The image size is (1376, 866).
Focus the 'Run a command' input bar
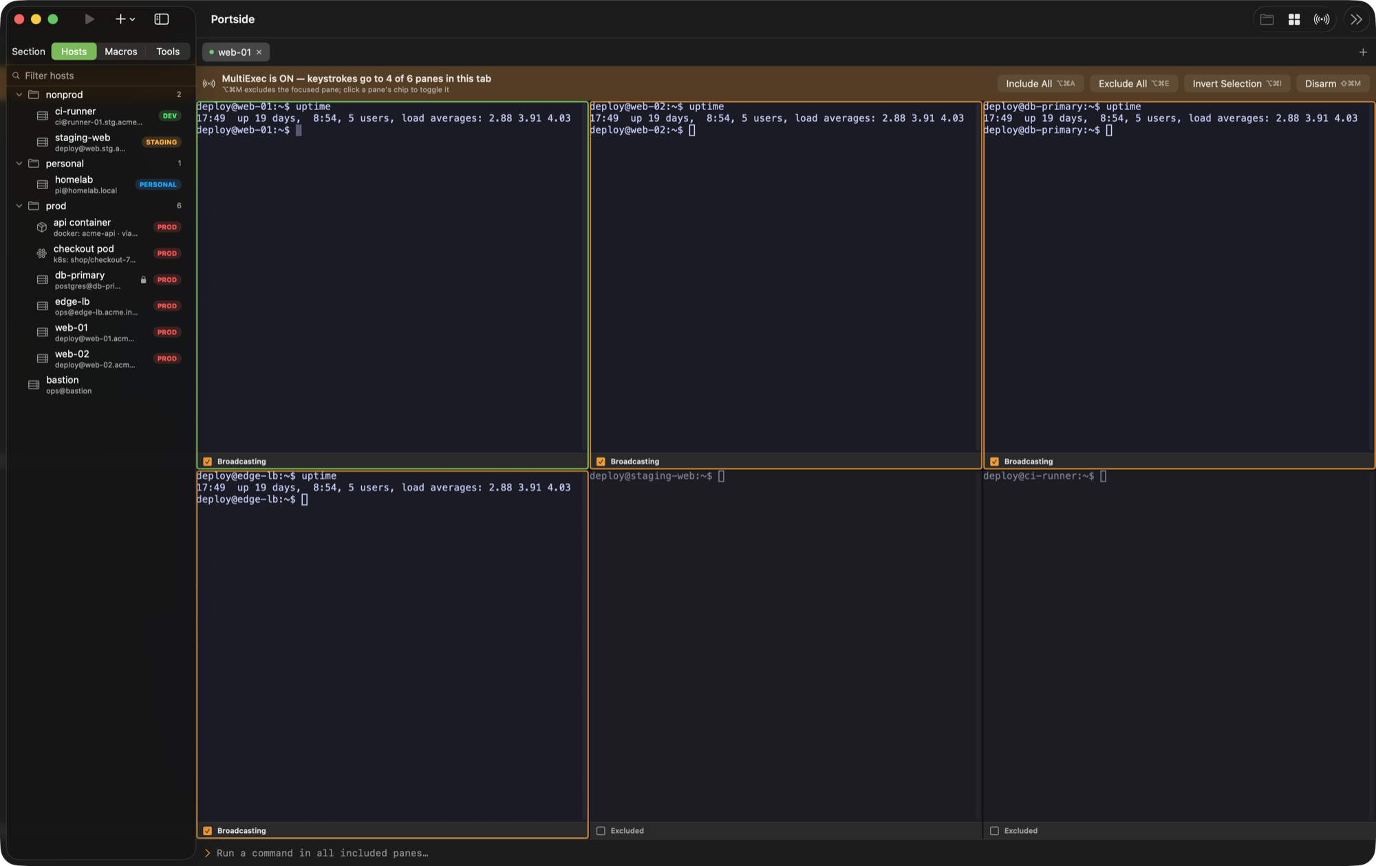click(x=786, y=853)
